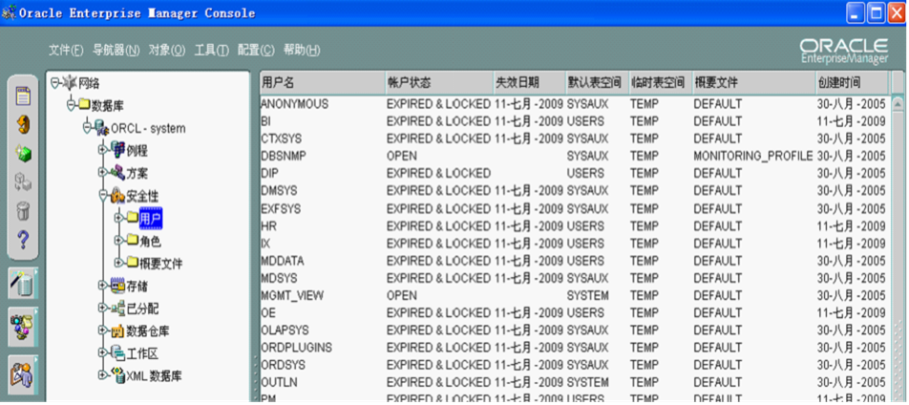Expand the 存储 tree node
Viewport: 909px width, 405px height.
click(103, 285)
